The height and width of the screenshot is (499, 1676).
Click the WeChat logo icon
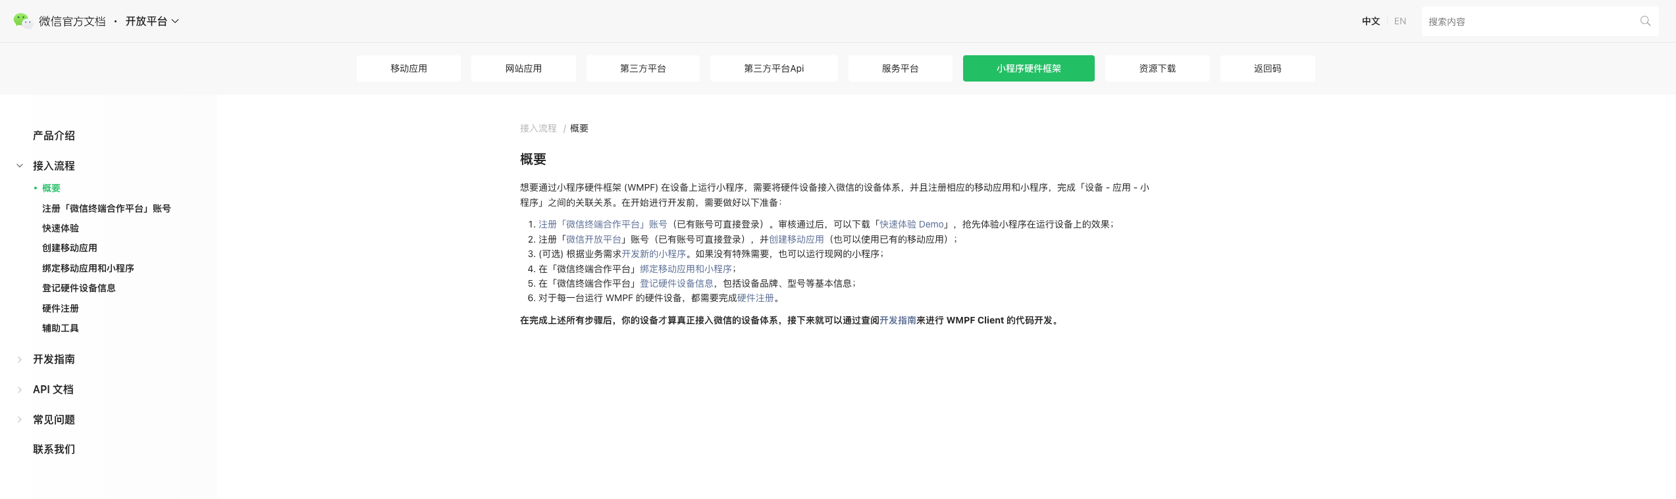(22, 21)
